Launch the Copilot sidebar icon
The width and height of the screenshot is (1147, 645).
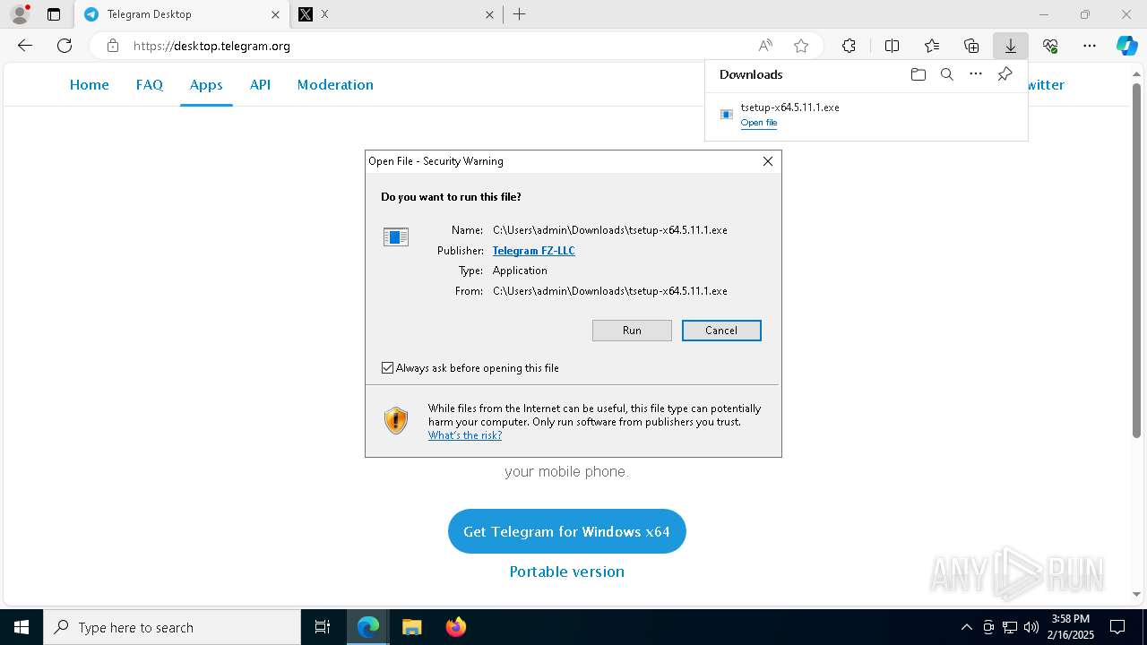click(x=1127, y=46)
